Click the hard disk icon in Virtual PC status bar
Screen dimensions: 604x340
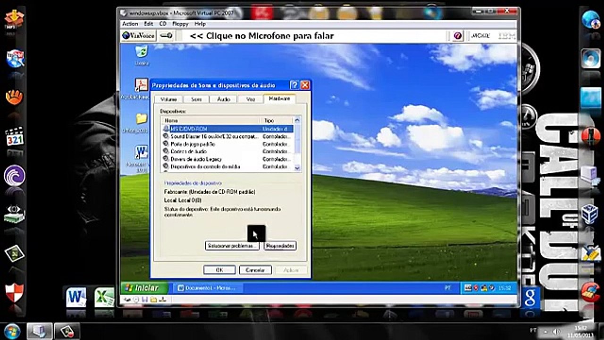(127, 300)
